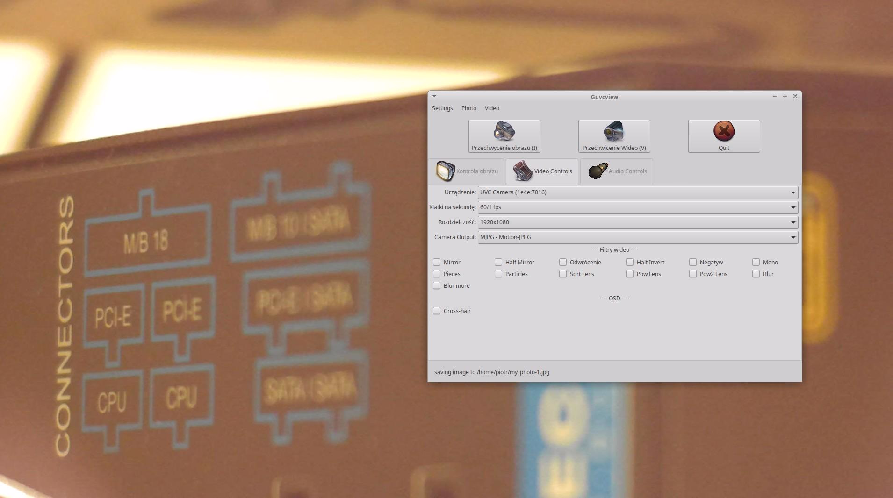Click the Kontrola obrazu monitor icon
This screenshot has width=893, height=498.
pos(445,171)
